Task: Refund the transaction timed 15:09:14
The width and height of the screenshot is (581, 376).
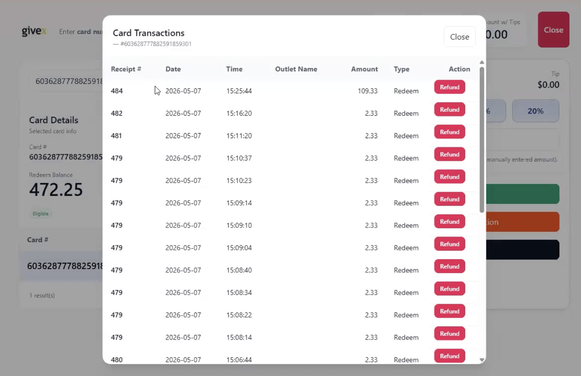Action: [x=449, y=199]
